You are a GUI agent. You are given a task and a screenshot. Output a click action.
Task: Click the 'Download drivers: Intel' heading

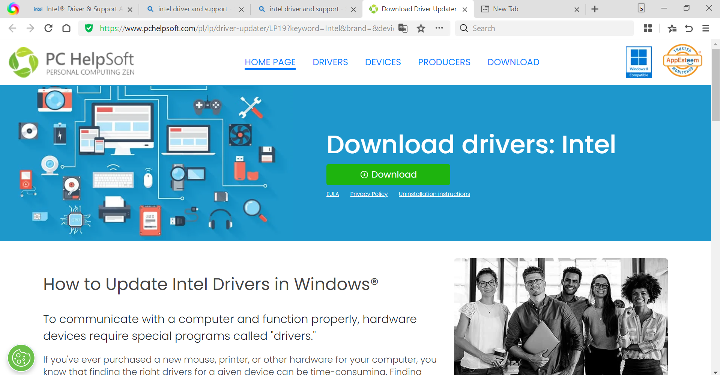tap(471, 144)
